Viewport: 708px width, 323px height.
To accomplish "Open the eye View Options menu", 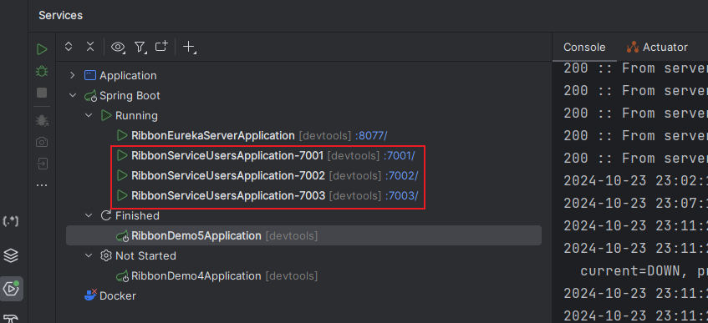I will (119, 47).
